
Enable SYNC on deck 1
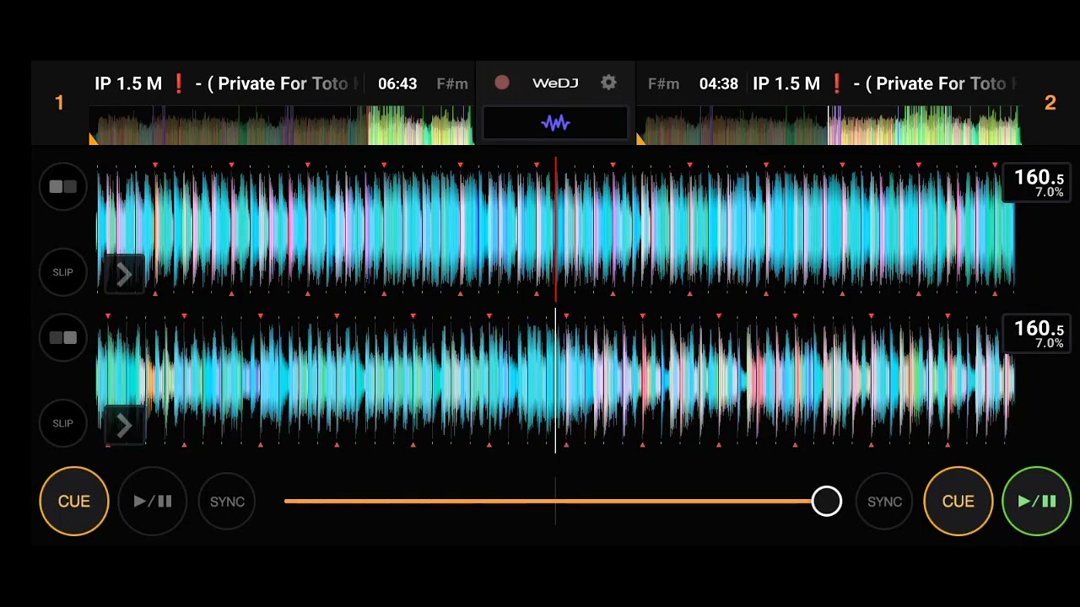(x=227, y=502)
